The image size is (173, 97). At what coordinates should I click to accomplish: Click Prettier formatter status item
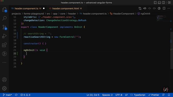click(x=154, y=95)
